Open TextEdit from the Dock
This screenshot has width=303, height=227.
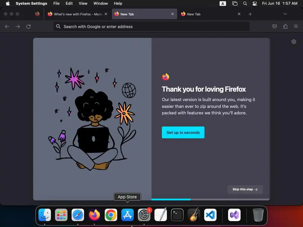point(161,215)
